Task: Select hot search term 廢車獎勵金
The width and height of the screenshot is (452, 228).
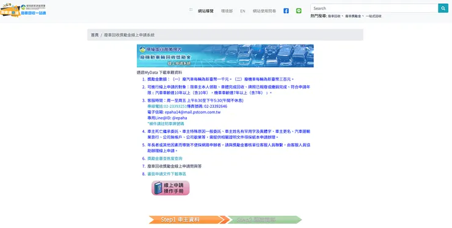Action: pos(353,16)
